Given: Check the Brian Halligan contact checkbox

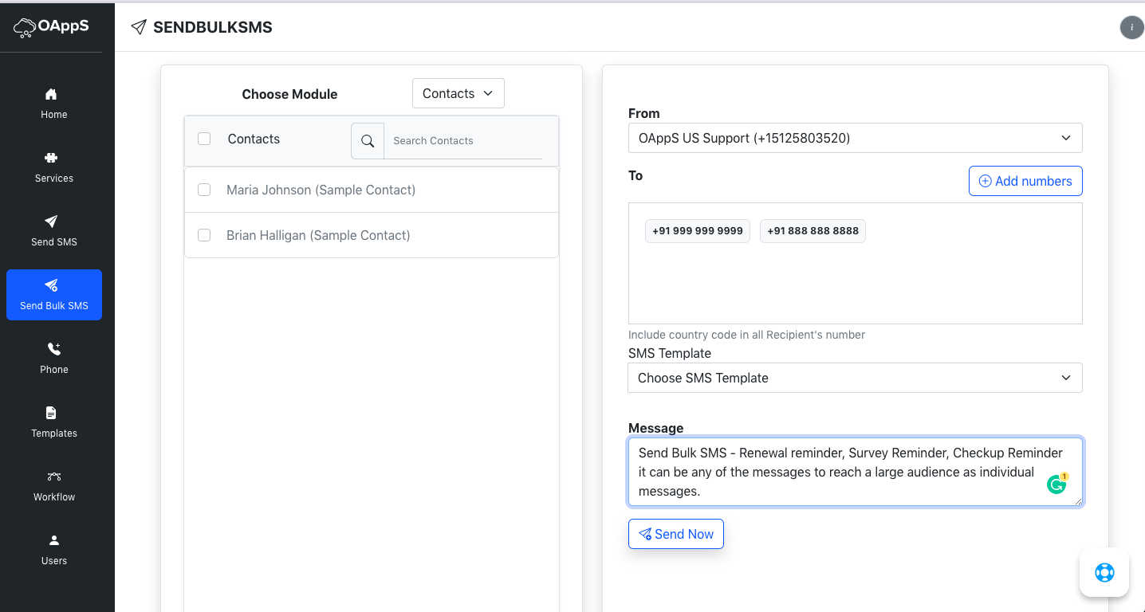Looking at the screenshot, I should (x=204, y=235).
